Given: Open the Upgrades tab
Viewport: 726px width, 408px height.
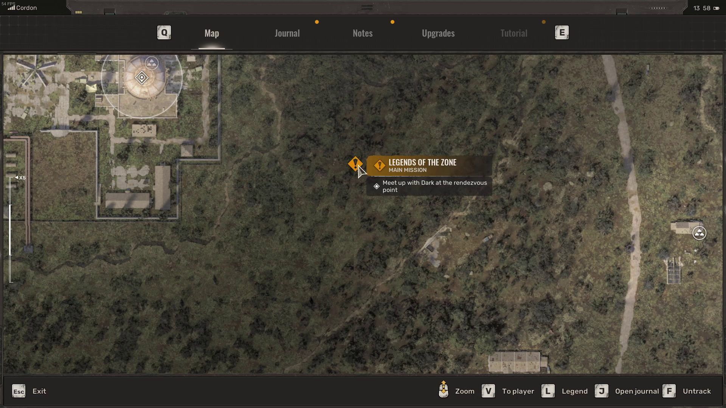Looking at the screenshot, I should pos(438,33).
